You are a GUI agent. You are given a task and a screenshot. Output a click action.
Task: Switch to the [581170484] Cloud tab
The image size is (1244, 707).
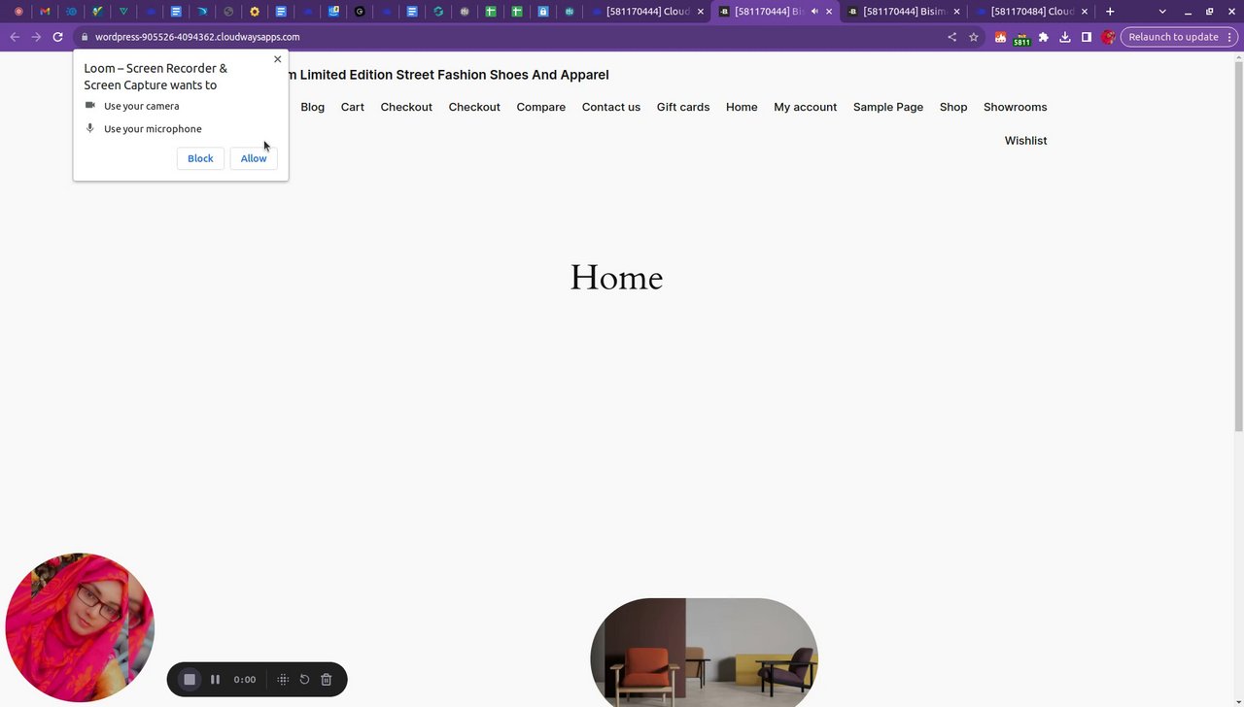[x=1033, y=12]
